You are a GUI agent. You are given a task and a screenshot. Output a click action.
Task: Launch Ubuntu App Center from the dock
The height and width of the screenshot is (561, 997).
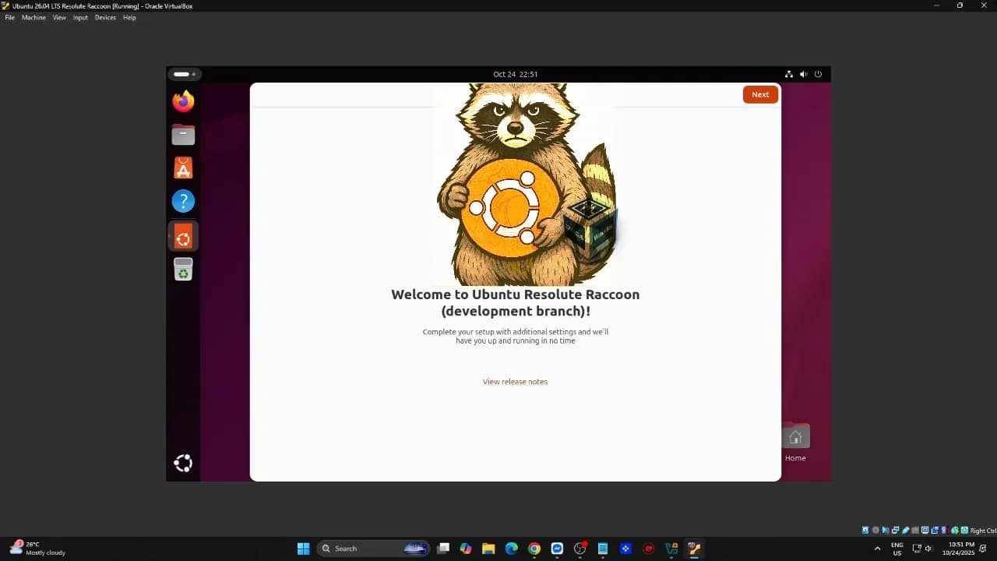(183, 168)
